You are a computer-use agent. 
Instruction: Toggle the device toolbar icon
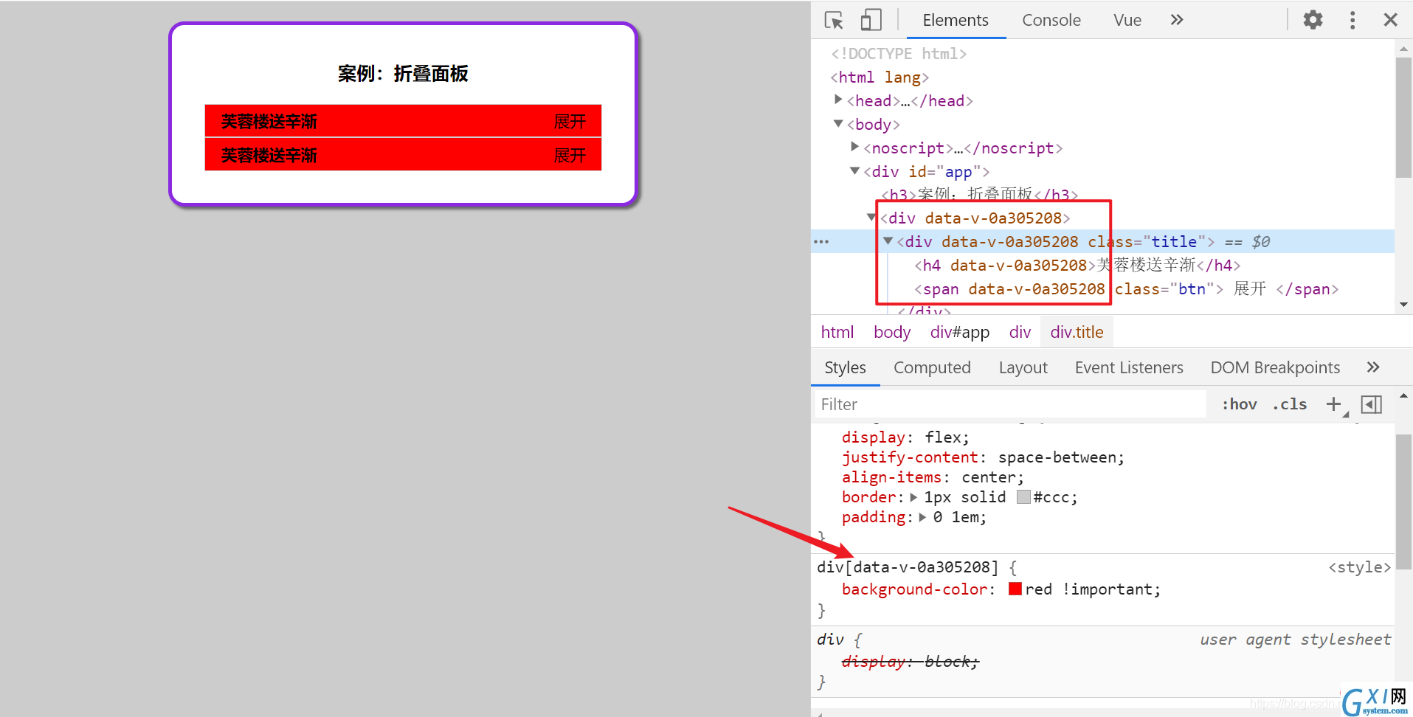click(x=871, y=20)
